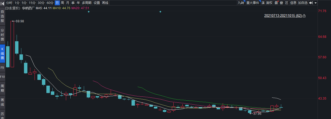The width and height of the screenshot is (331, 119).
Task: Click the date range 20210713-20211015 link
Action: (283, 16)
